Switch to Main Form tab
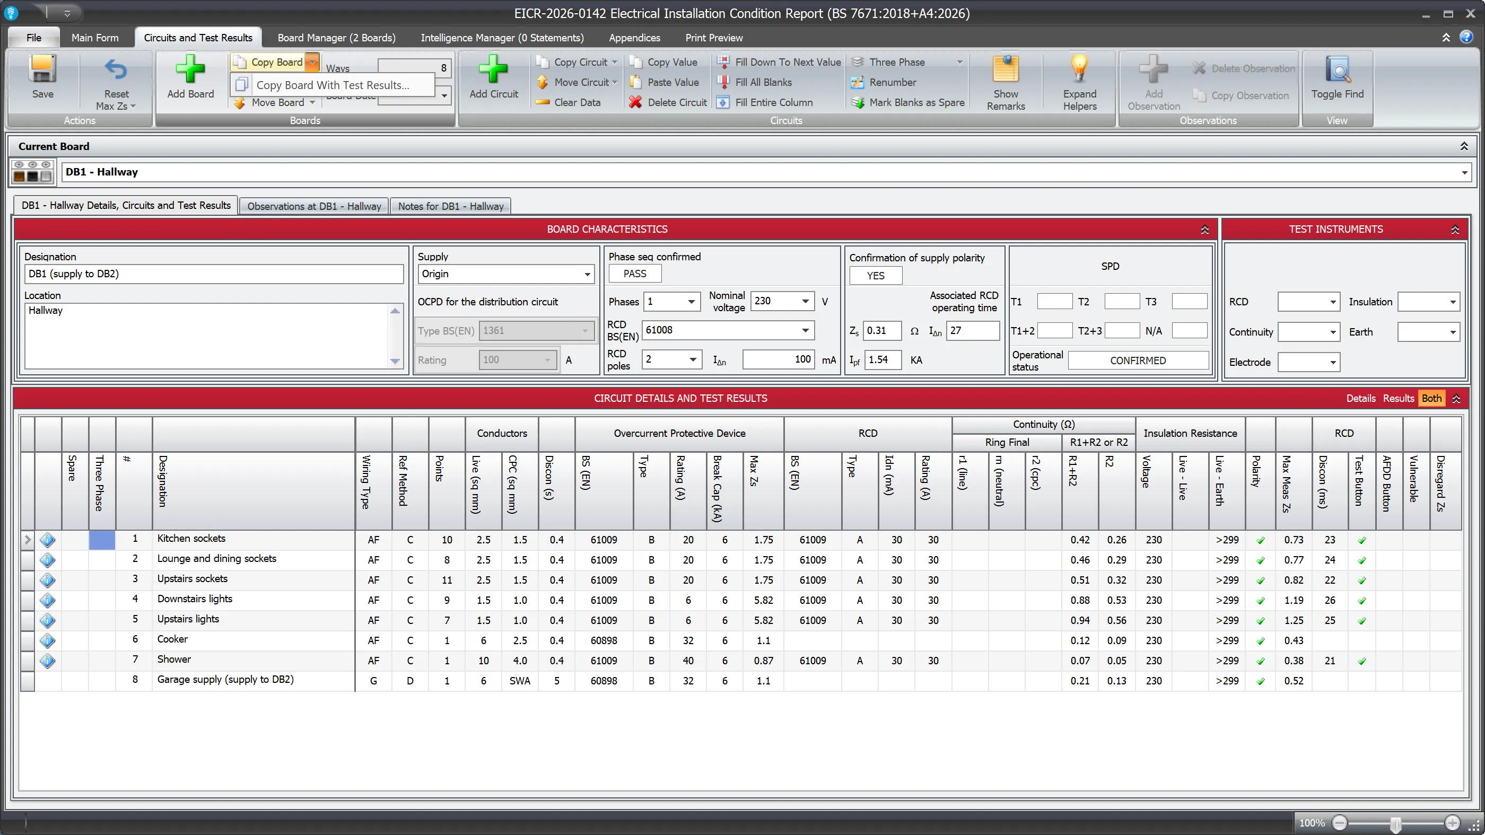Viewport: 1485px width, 835px height. [94, 38]
